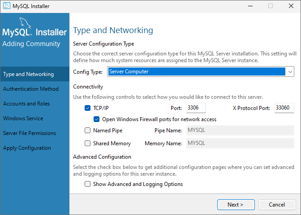This screenshot has width=301, height=215.
Task: Click the Server Configuration Type label
Action: pos(103,44)
